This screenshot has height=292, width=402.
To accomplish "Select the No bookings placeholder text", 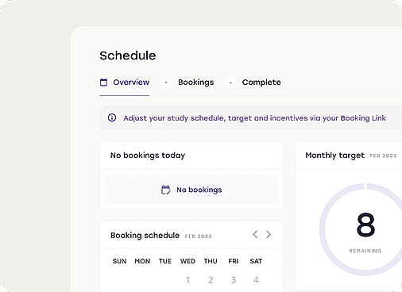I will (x=199, y=190).
